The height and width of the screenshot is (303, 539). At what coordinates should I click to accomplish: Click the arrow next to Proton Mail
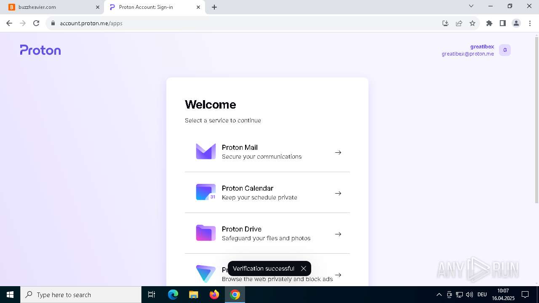click(338, 152)
